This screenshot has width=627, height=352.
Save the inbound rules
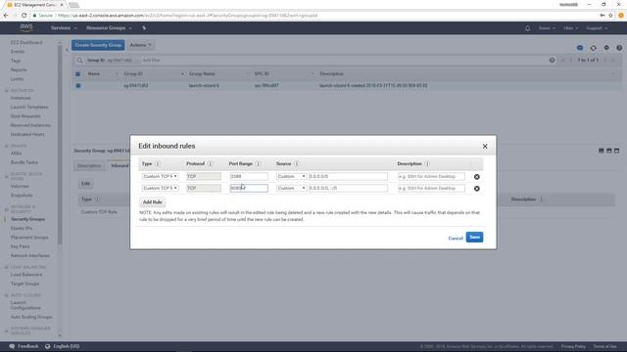(474, 238)
